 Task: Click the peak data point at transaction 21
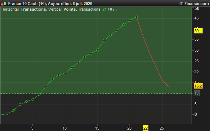136,17
